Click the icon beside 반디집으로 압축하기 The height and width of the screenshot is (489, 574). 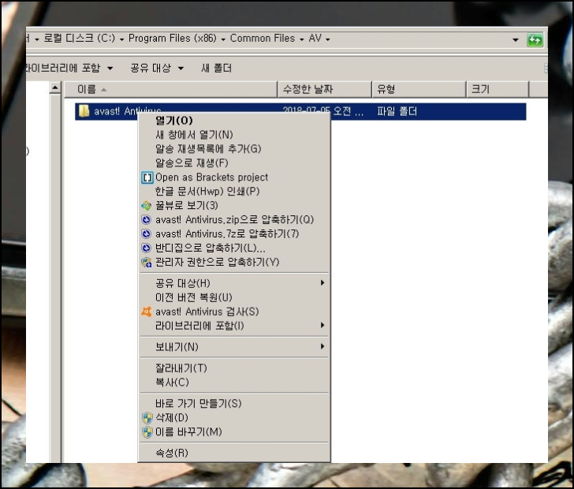pos(147,248)
